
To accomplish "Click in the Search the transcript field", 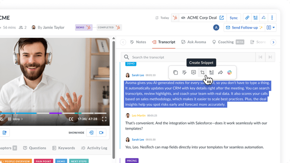I will (x=188, y=57).
